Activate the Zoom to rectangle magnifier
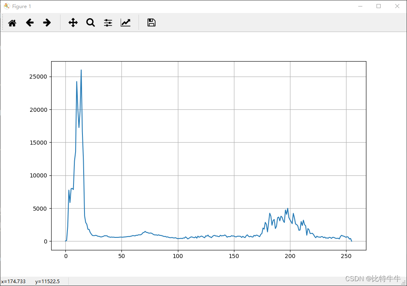The image size is (407, 286). [x=91, y=23]
